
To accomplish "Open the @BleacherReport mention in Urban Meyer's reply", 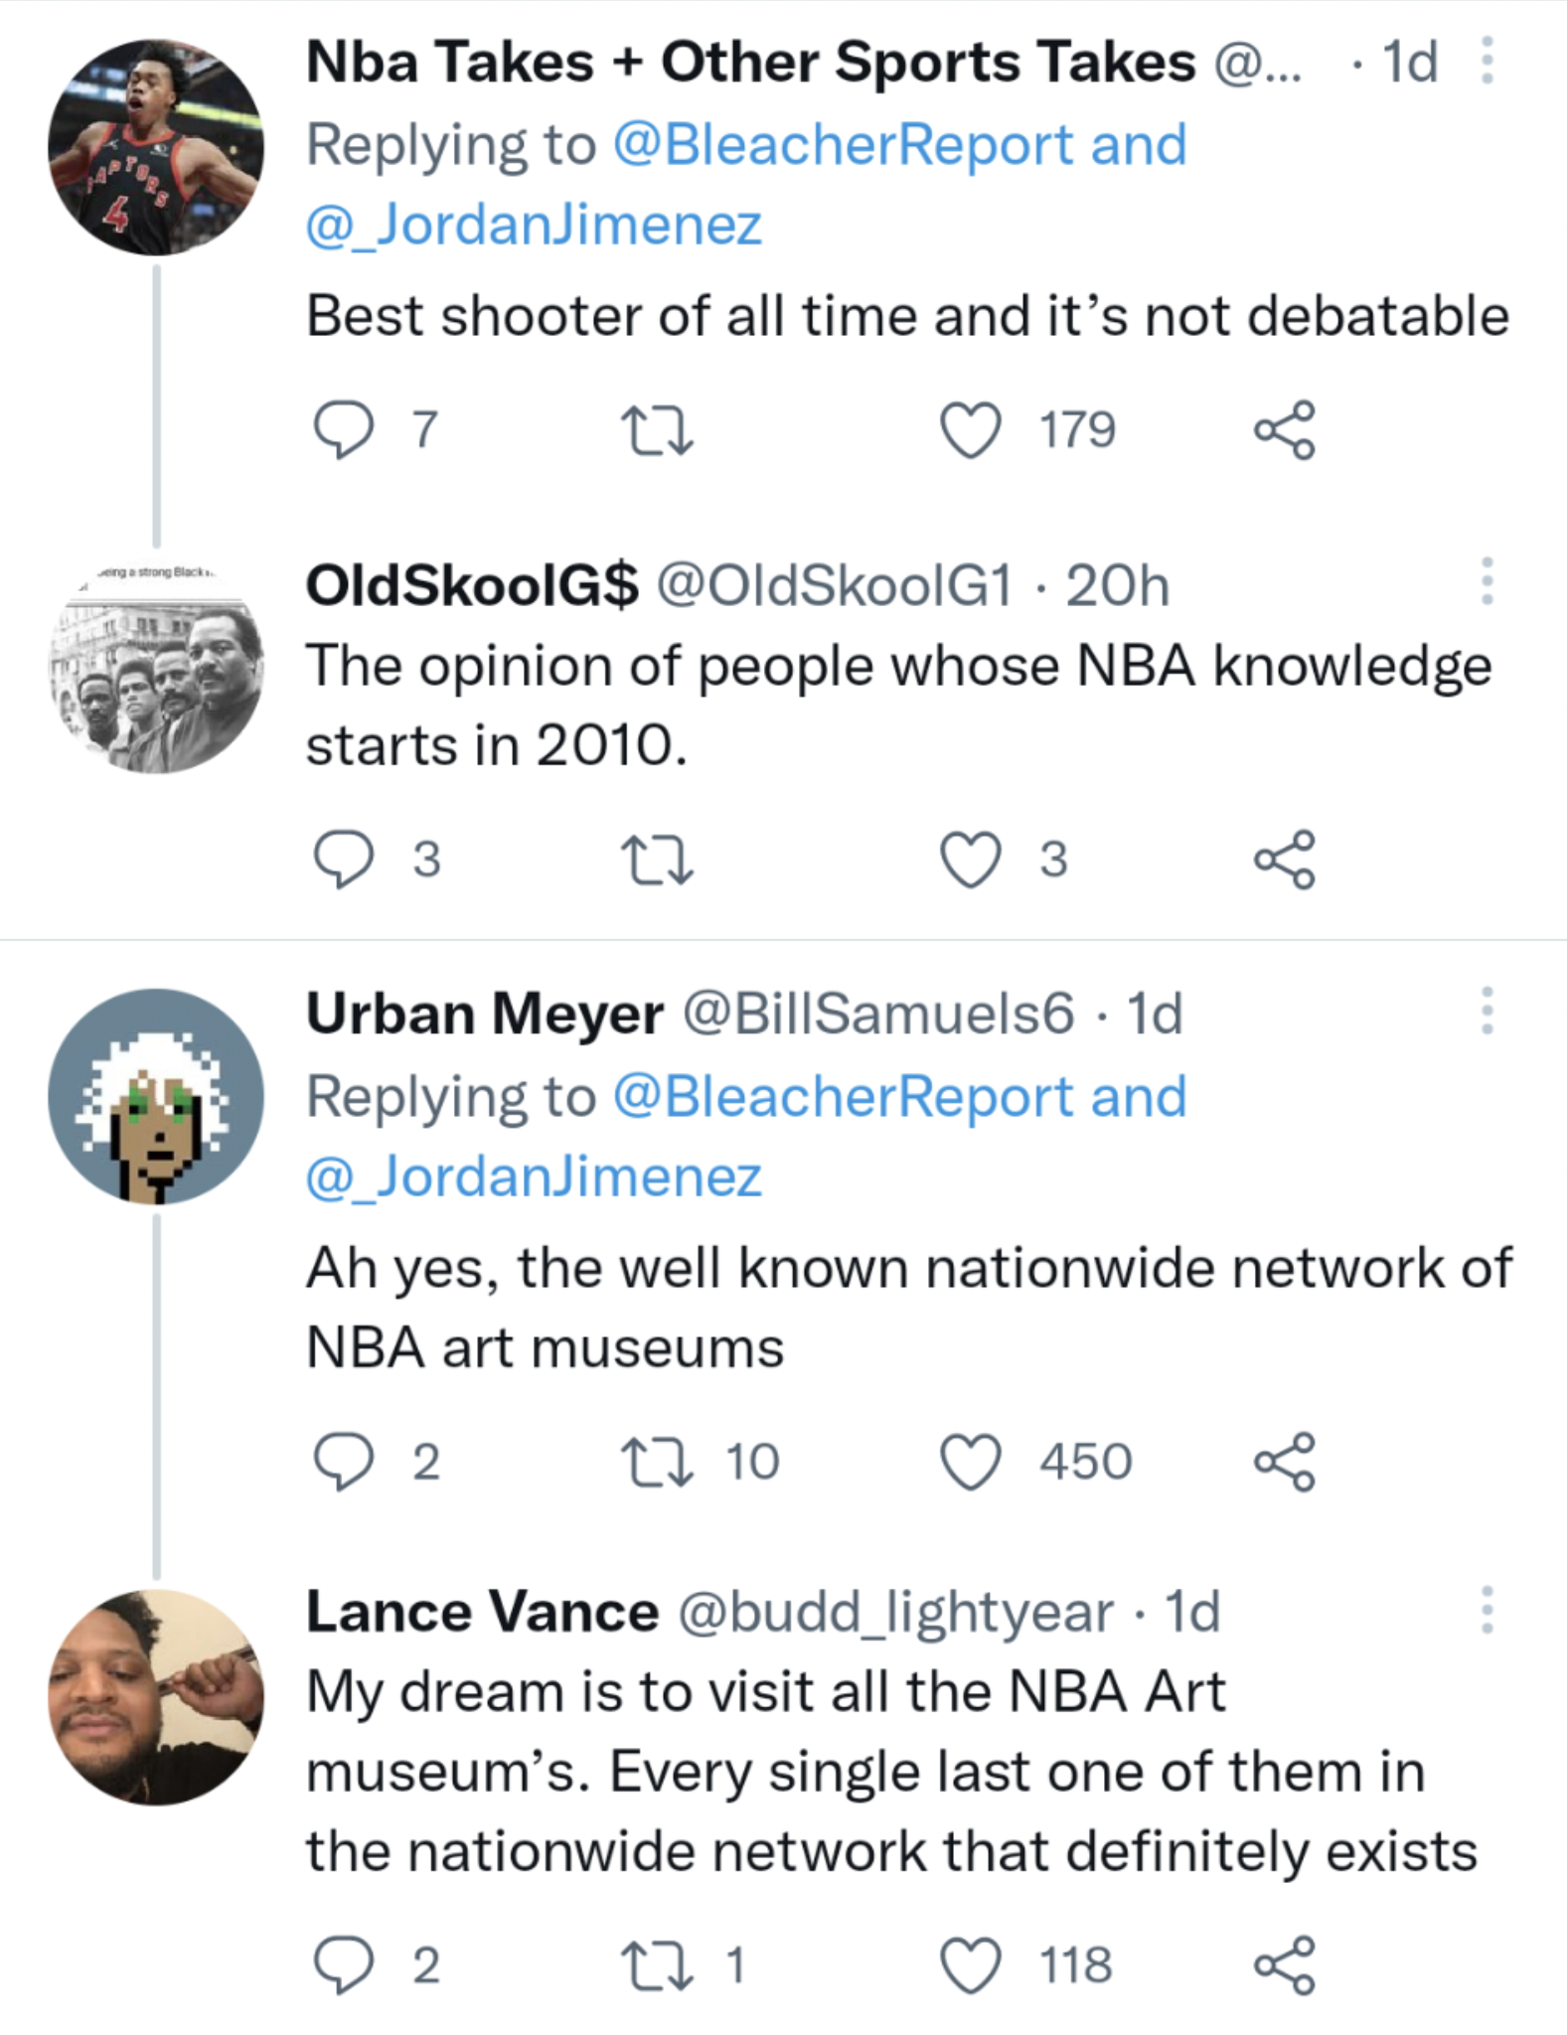I will pyautogui.click(x=843, y=1097).
